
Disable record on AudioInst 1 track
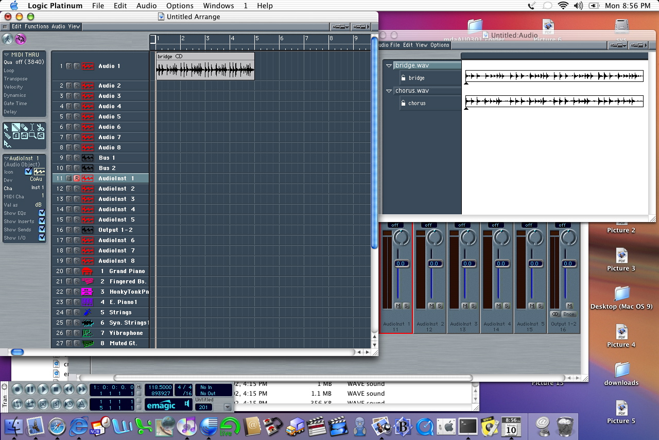tap(77, 178)
